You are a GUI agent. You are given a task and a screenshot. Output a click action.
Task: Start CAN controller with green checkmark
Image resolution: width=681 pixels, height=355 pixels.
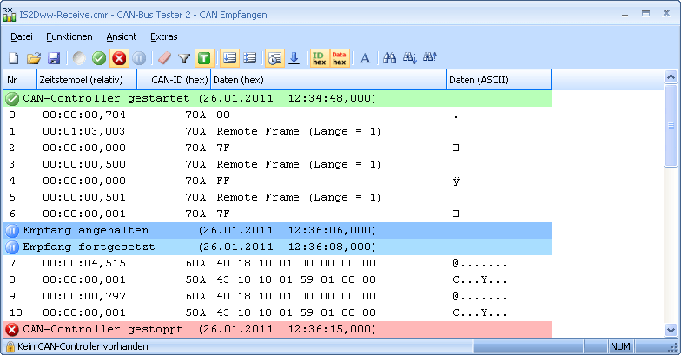tap(99, 58)
